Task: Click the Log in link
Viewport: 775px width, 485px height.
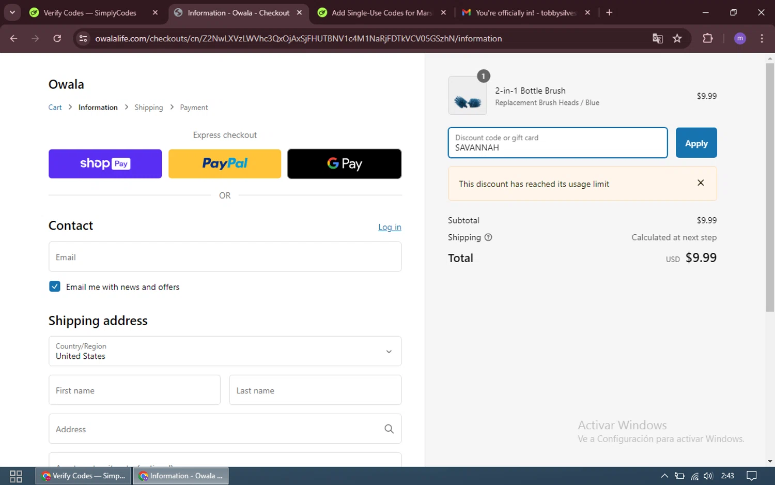Action: coord(390,227)
